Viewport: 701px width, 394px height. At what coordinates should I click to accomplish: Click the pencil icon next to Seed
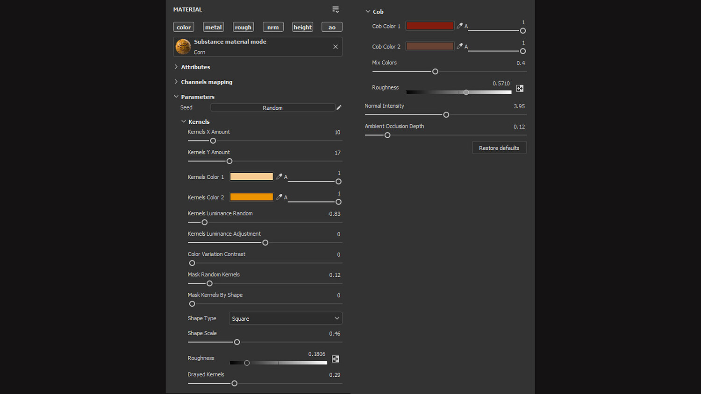339,107
